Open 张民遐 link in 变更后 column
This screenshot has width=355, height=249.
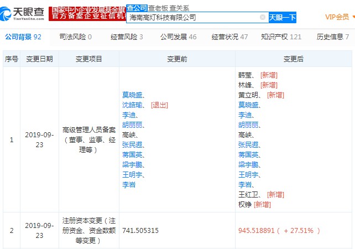pos(248,145)
